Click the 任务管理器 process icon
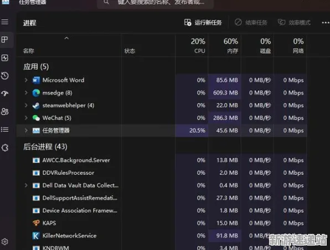This screenshot has height=250, width=330. pos(36,131)
